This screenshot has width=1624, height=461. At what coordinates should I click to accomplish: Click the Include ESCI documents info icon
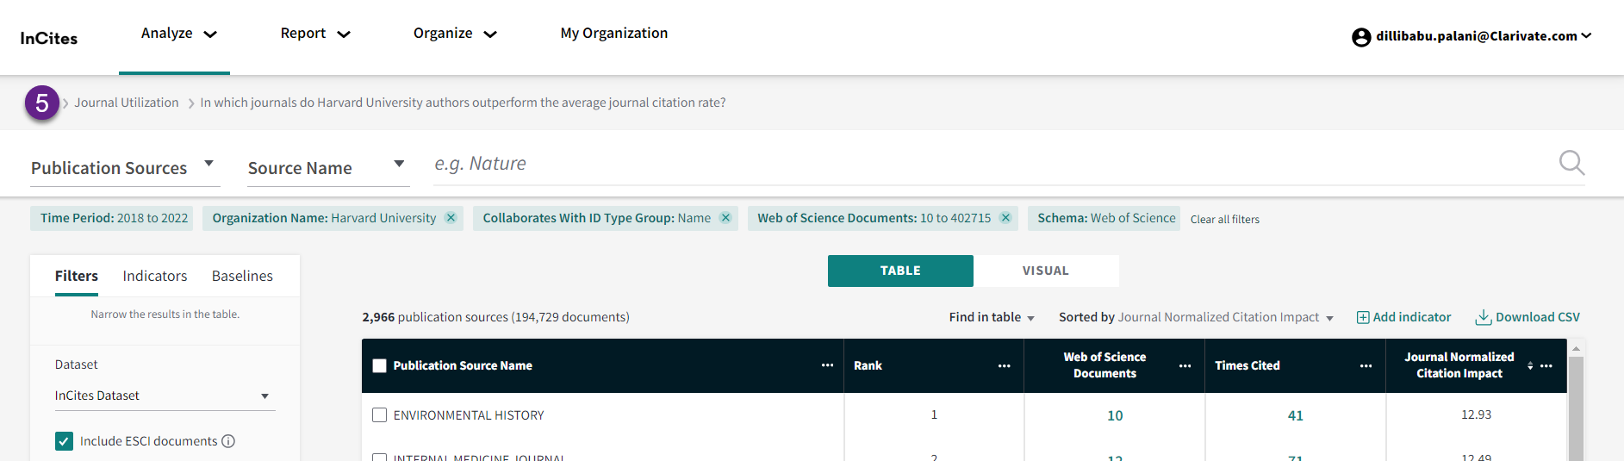(x=228, y=441)
